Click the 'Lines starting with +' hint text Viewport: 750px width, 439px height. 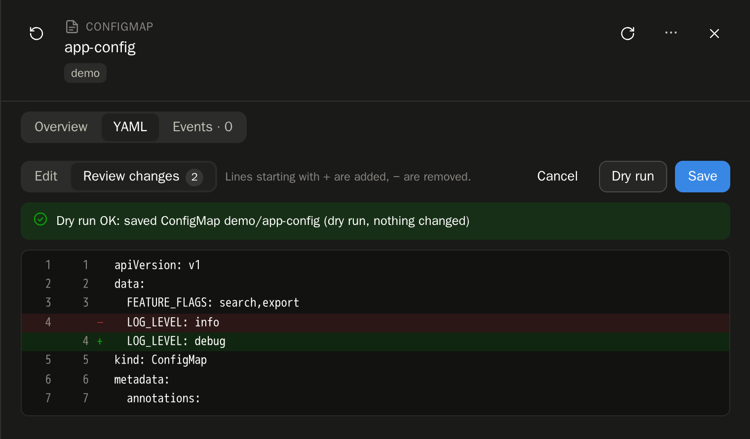[348, 177]
